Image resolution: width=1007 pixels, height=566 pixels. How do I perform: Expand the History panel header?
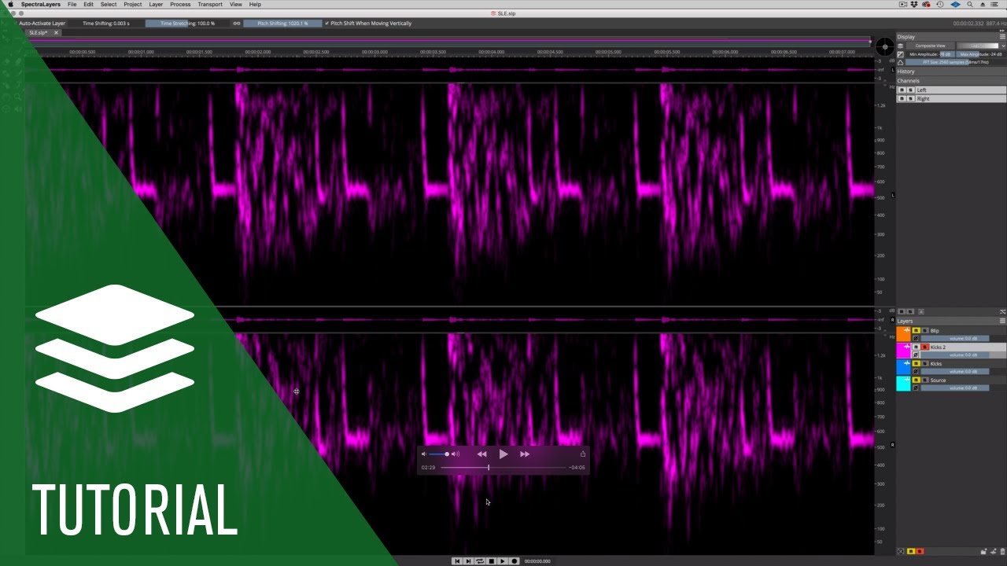click(950, 72)
